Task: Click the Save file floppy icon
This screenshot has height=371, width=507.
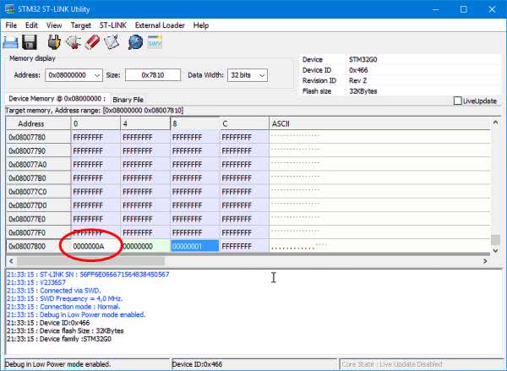Action: (x=30, y=41)
